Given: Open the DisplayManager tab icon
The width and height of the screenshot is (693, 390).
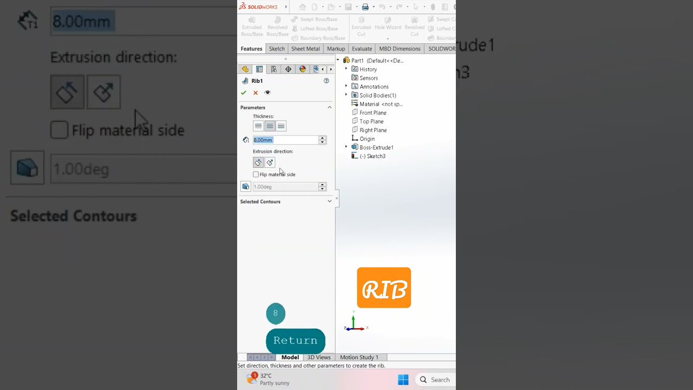Looking at the screenshot, I should [302, 69].
